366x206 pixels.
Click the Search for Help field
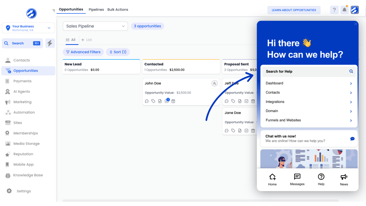[306, 72]
